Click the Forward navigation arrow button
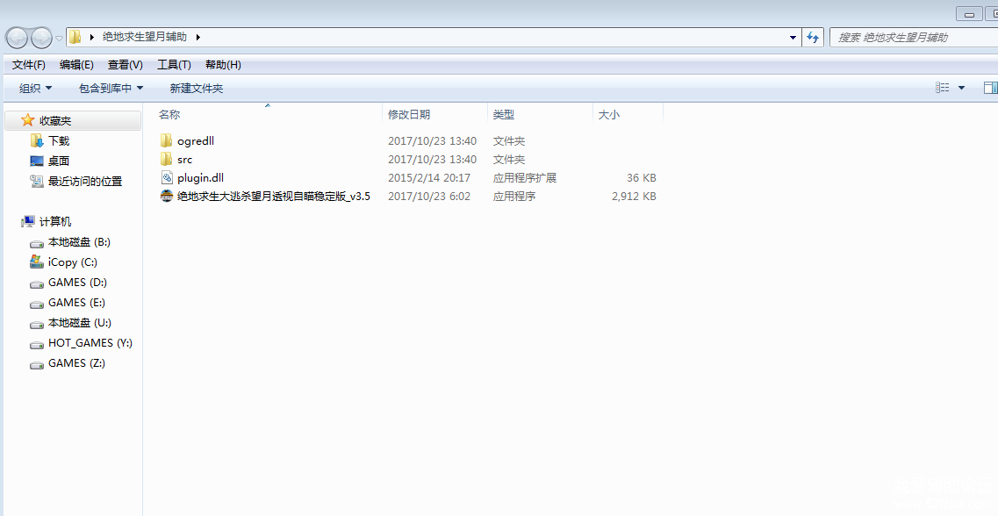Screen dimensions: 998x516 (41, 38)
